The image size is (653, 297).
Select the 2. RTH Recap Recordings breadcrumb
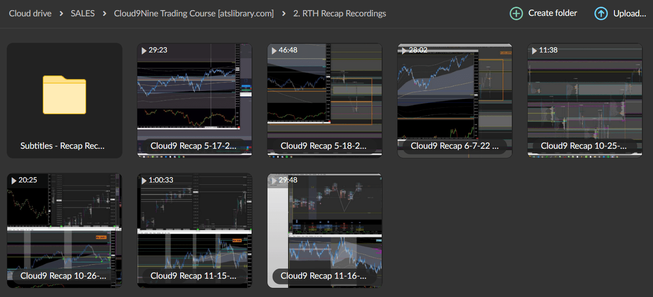339,13
